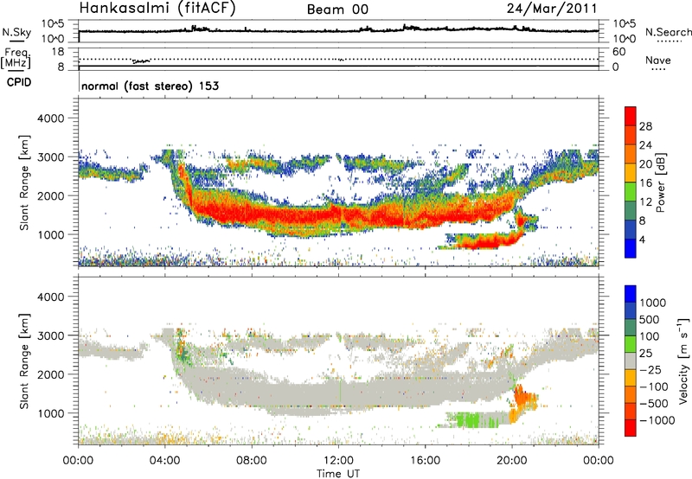
Task: Click the N.Search legend label
Action: coord(668,32)
